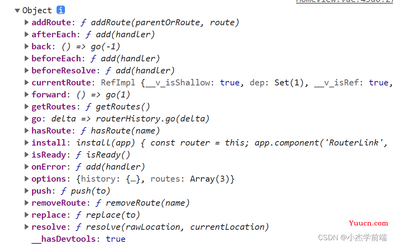Expand the install property arrow
Screen dimensions: 393x245
26,142
